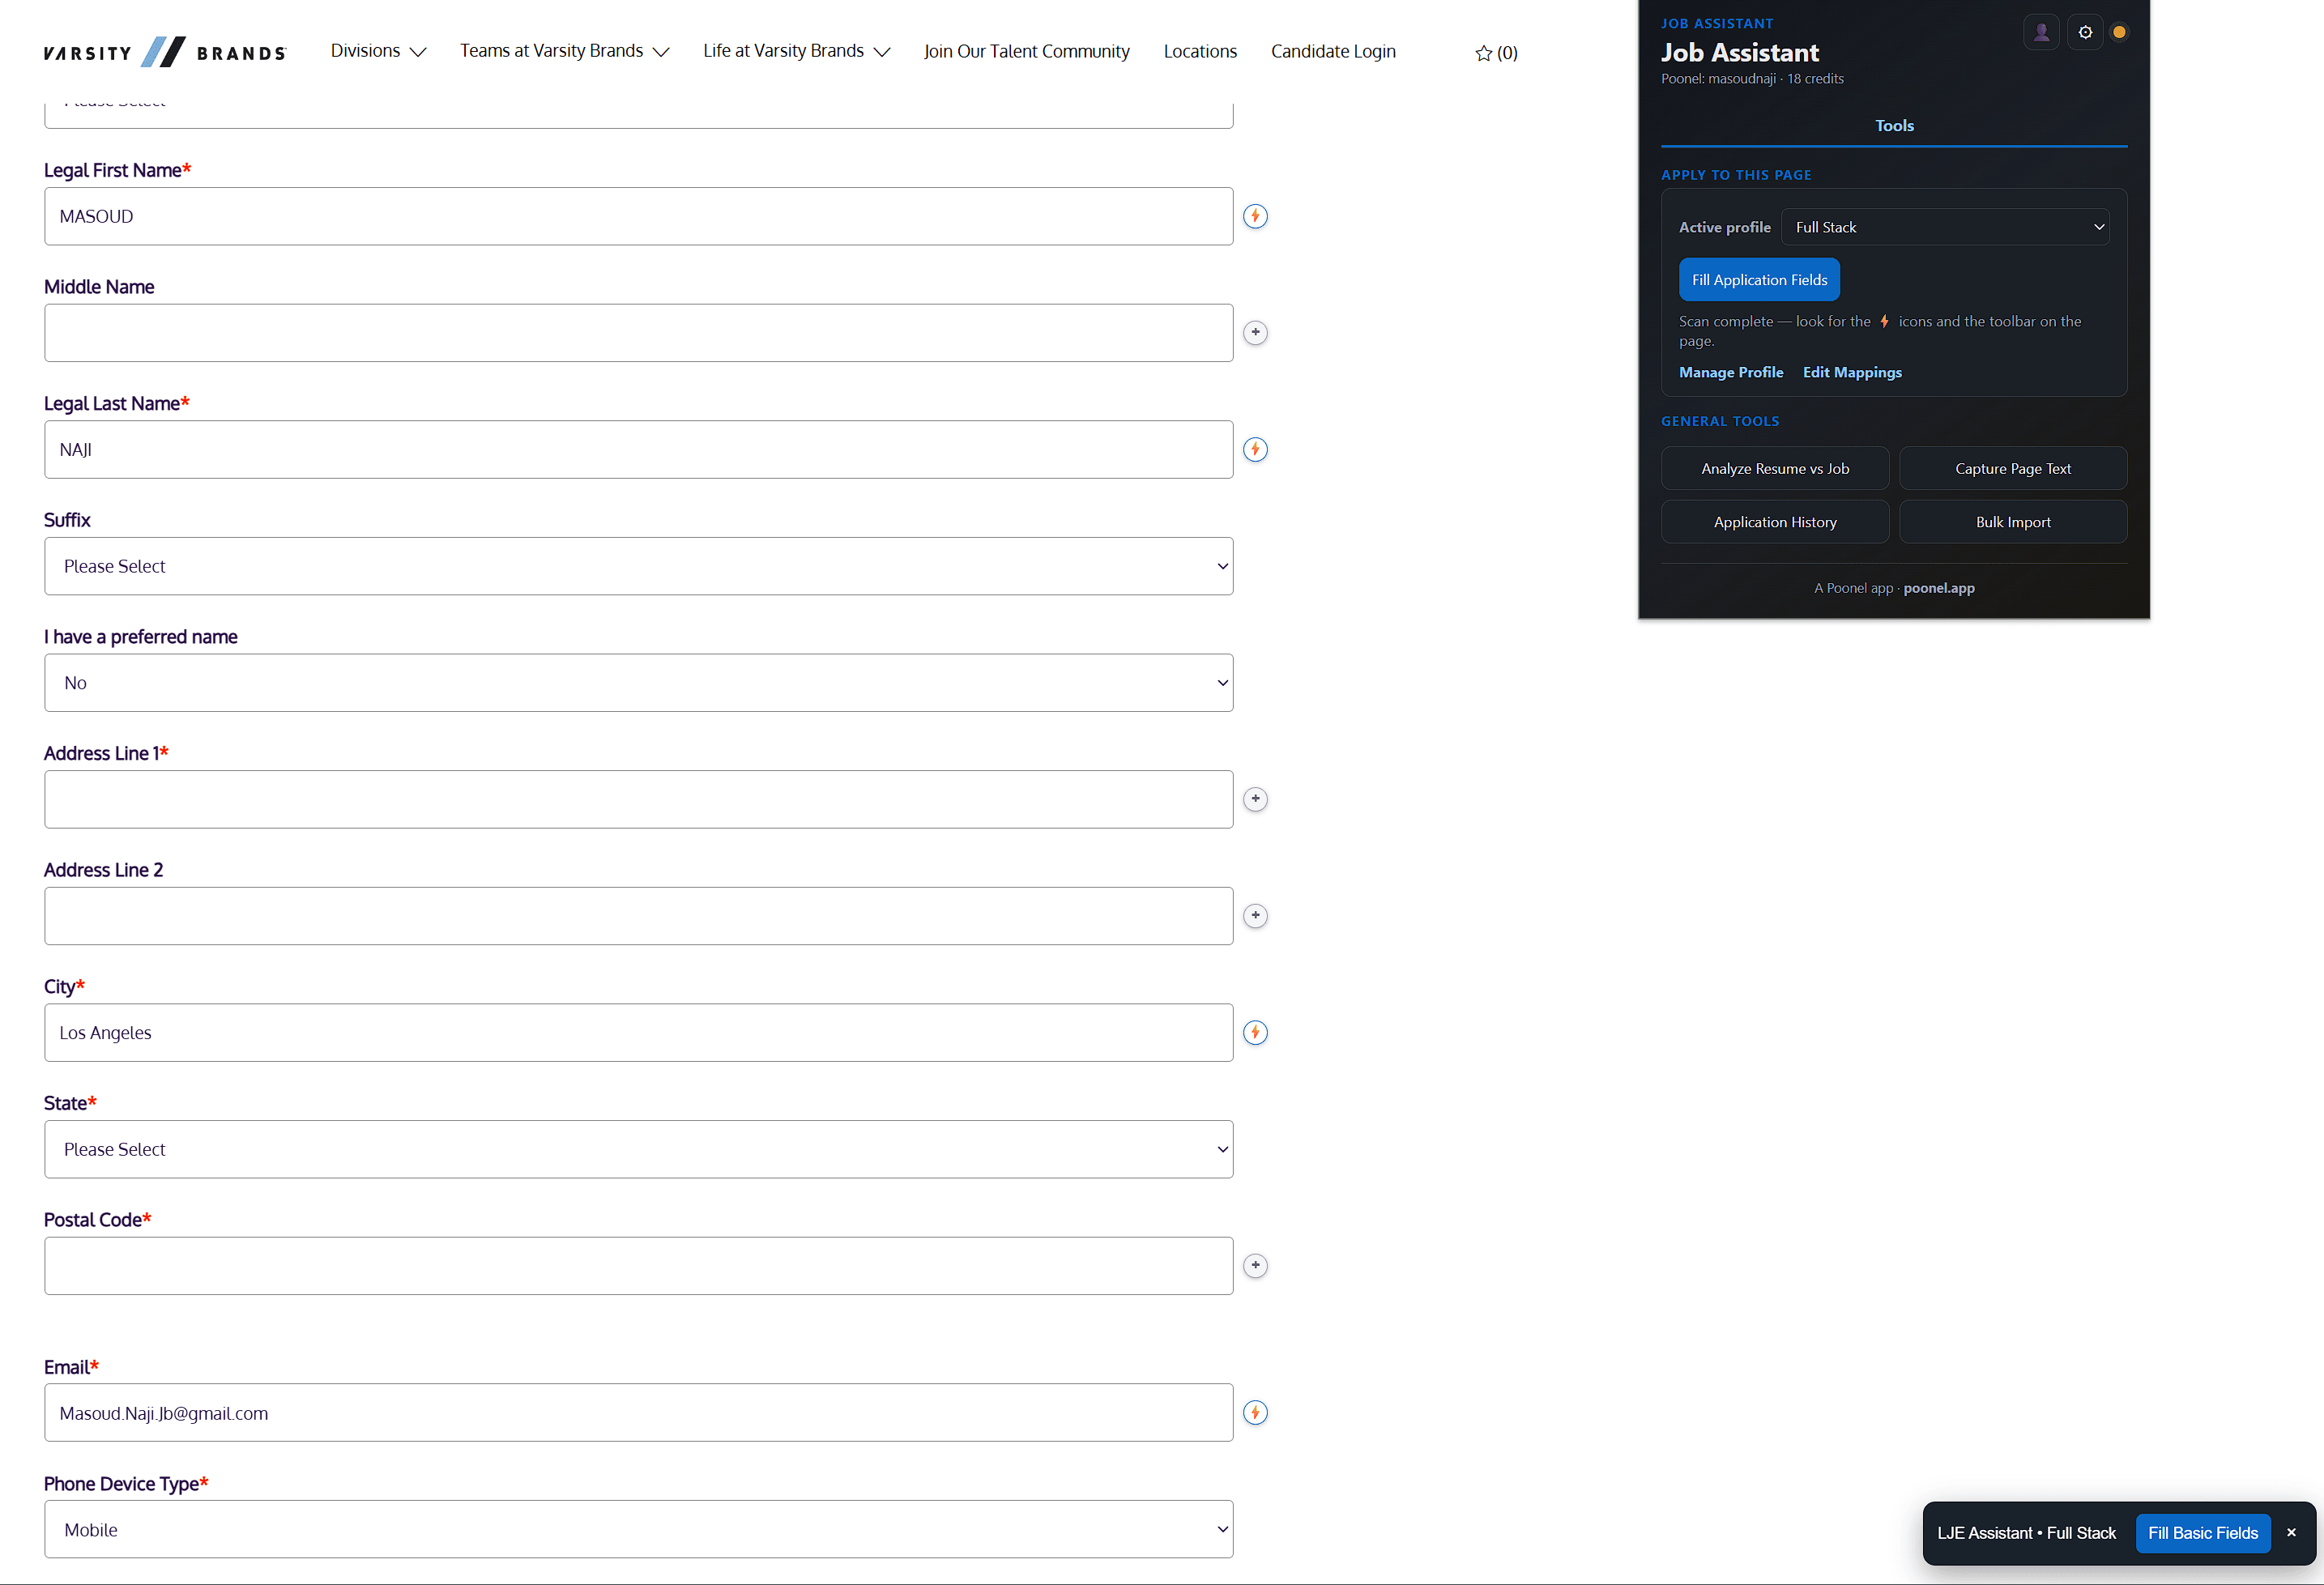2324x1585 pixels.
Task: Click the add icon beside Postal Code field
Action: coord(1255,1266)
